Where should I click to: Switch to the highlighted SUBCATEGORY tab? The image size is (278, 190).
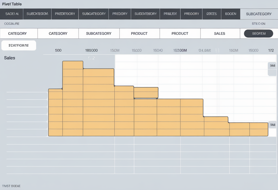tap(259, 14)
